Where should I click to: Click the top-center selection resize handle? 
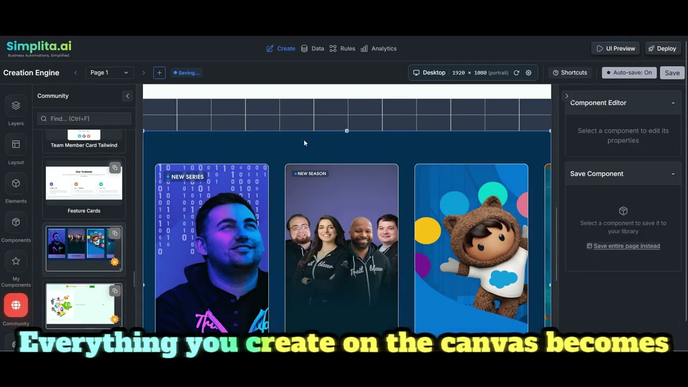point(347,131)
